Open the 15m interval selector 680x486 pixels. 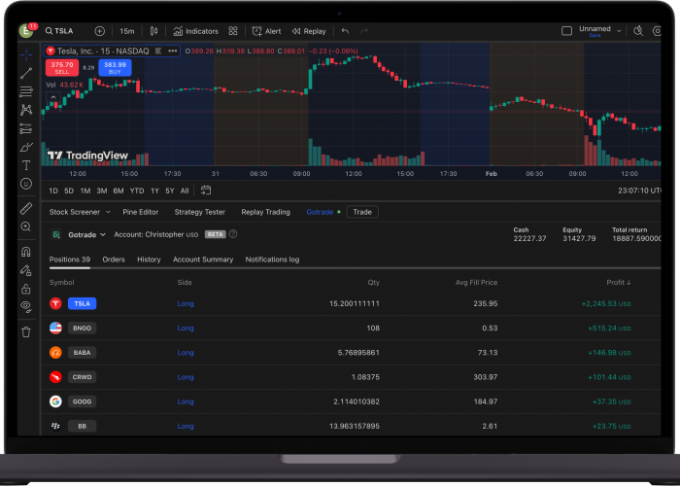tap(126, 31)
